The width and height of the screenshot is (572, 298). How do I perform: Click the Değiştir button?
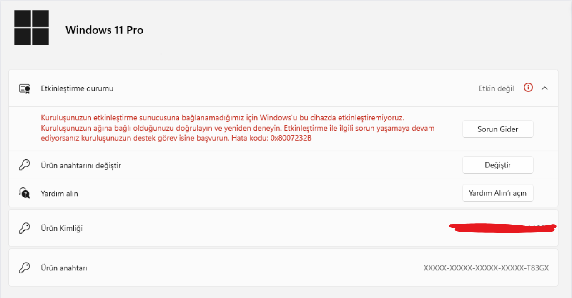498,165
